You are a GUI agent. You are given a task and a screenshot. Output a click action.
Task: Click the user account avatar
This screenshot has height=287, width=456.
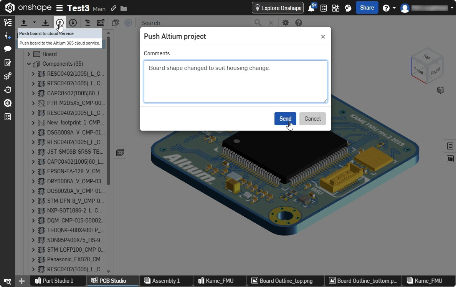click(405, 8)
